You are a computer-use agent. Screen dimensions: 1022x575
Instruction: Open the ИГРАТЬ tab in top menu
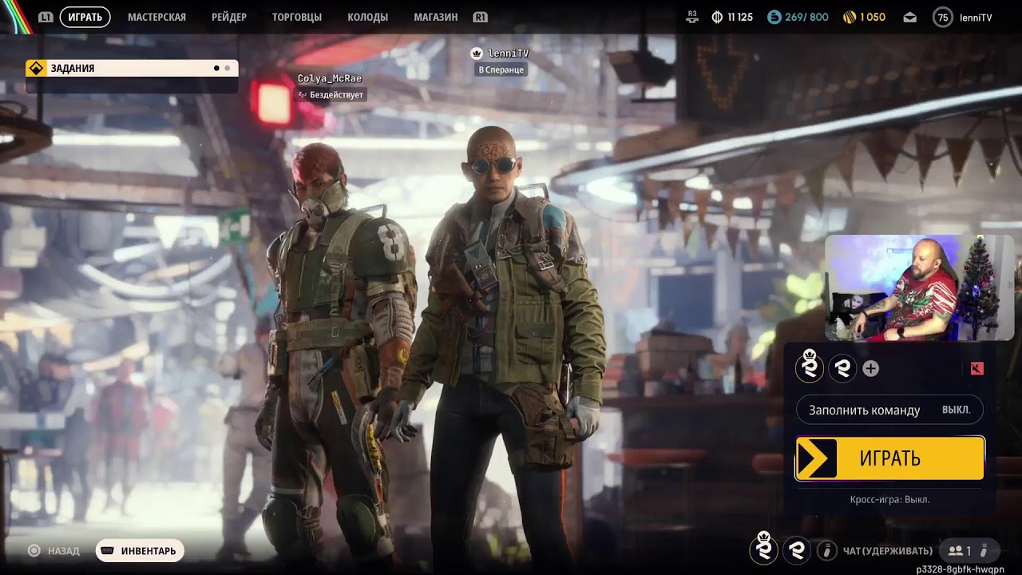(x=85, y=17)
